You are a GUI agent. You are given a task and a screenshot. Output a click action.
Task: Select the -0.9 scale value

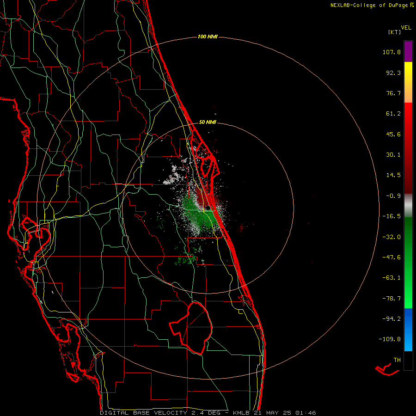coord(393,196)
